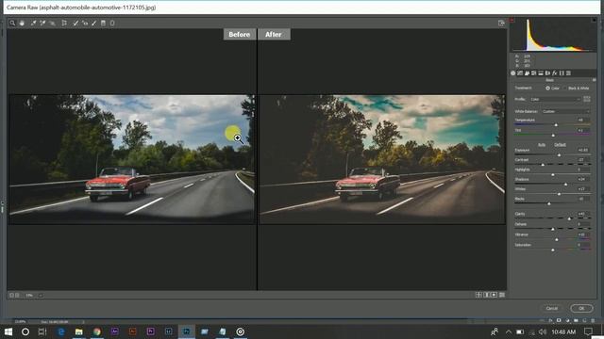Adjust the Shadows slider handle
Viewport: 604px width, 339px height.
[565, 185]
